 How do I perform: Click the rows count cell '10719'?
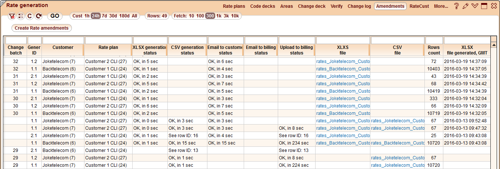pos(434,113)
